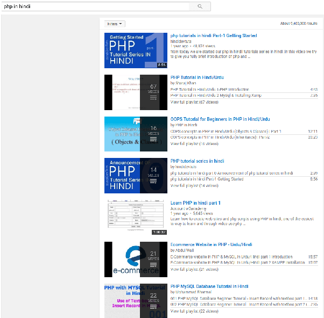This screenshot has height=318, width=324.
Task: Play OOPS concepts (Objects & Classes) Part-1
Action: pyautogui.click(x=226, y=131)
